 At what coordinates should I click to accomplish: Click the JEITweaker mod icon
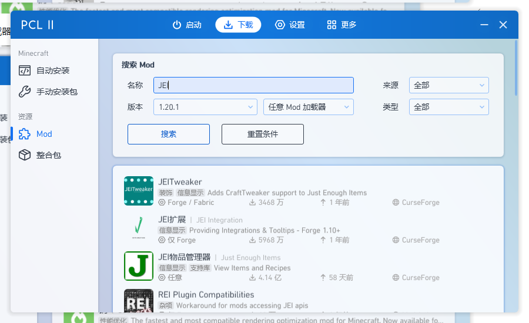(x=139, y=191)
